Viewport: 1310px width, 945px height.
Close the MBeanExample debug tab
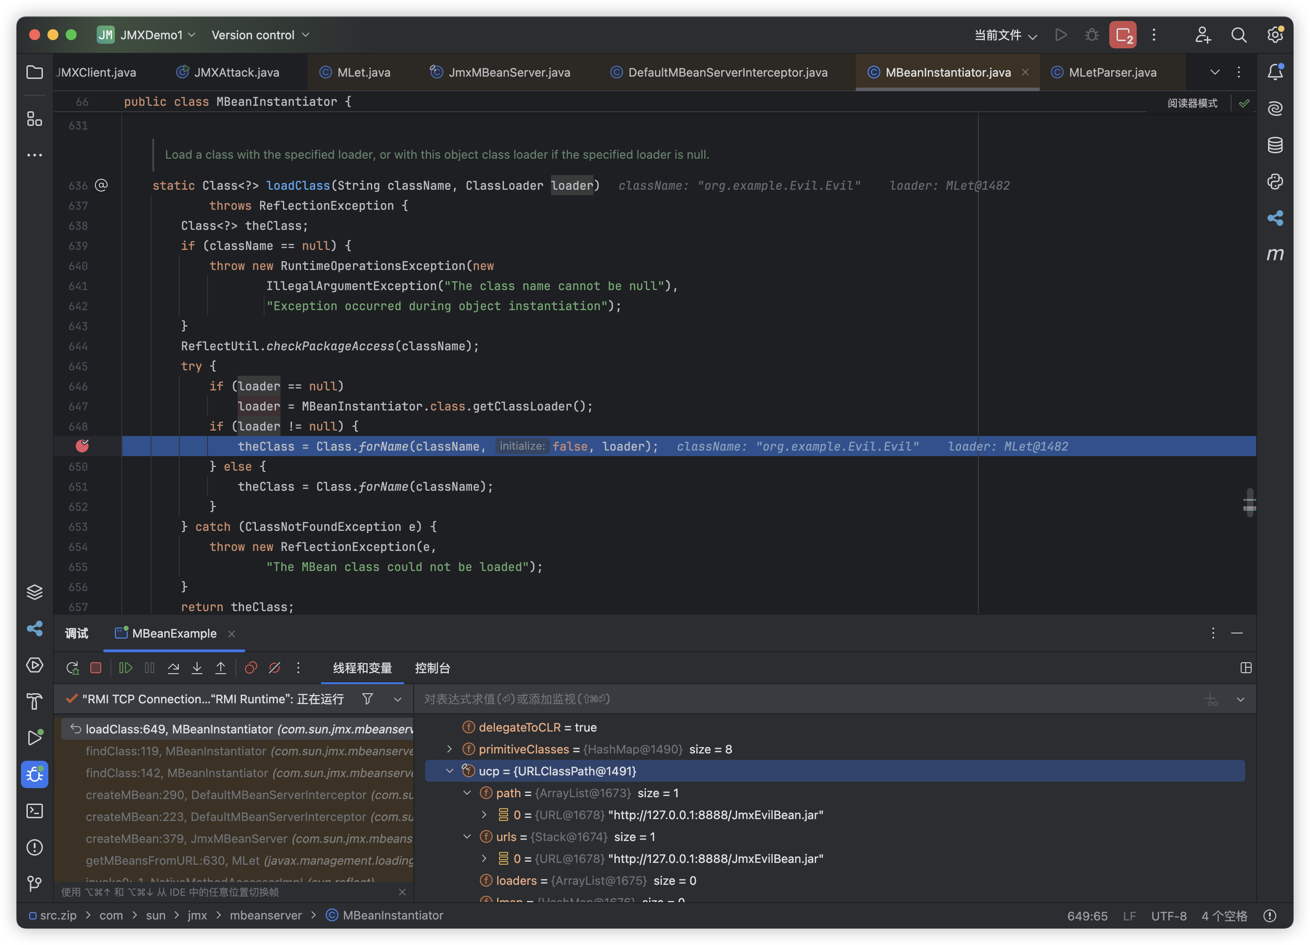coord(232,633)
